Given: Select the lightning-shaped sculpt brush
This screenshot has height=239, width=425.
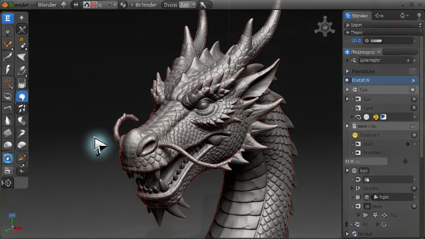Looking at the screenshot, I should point(7,69).
